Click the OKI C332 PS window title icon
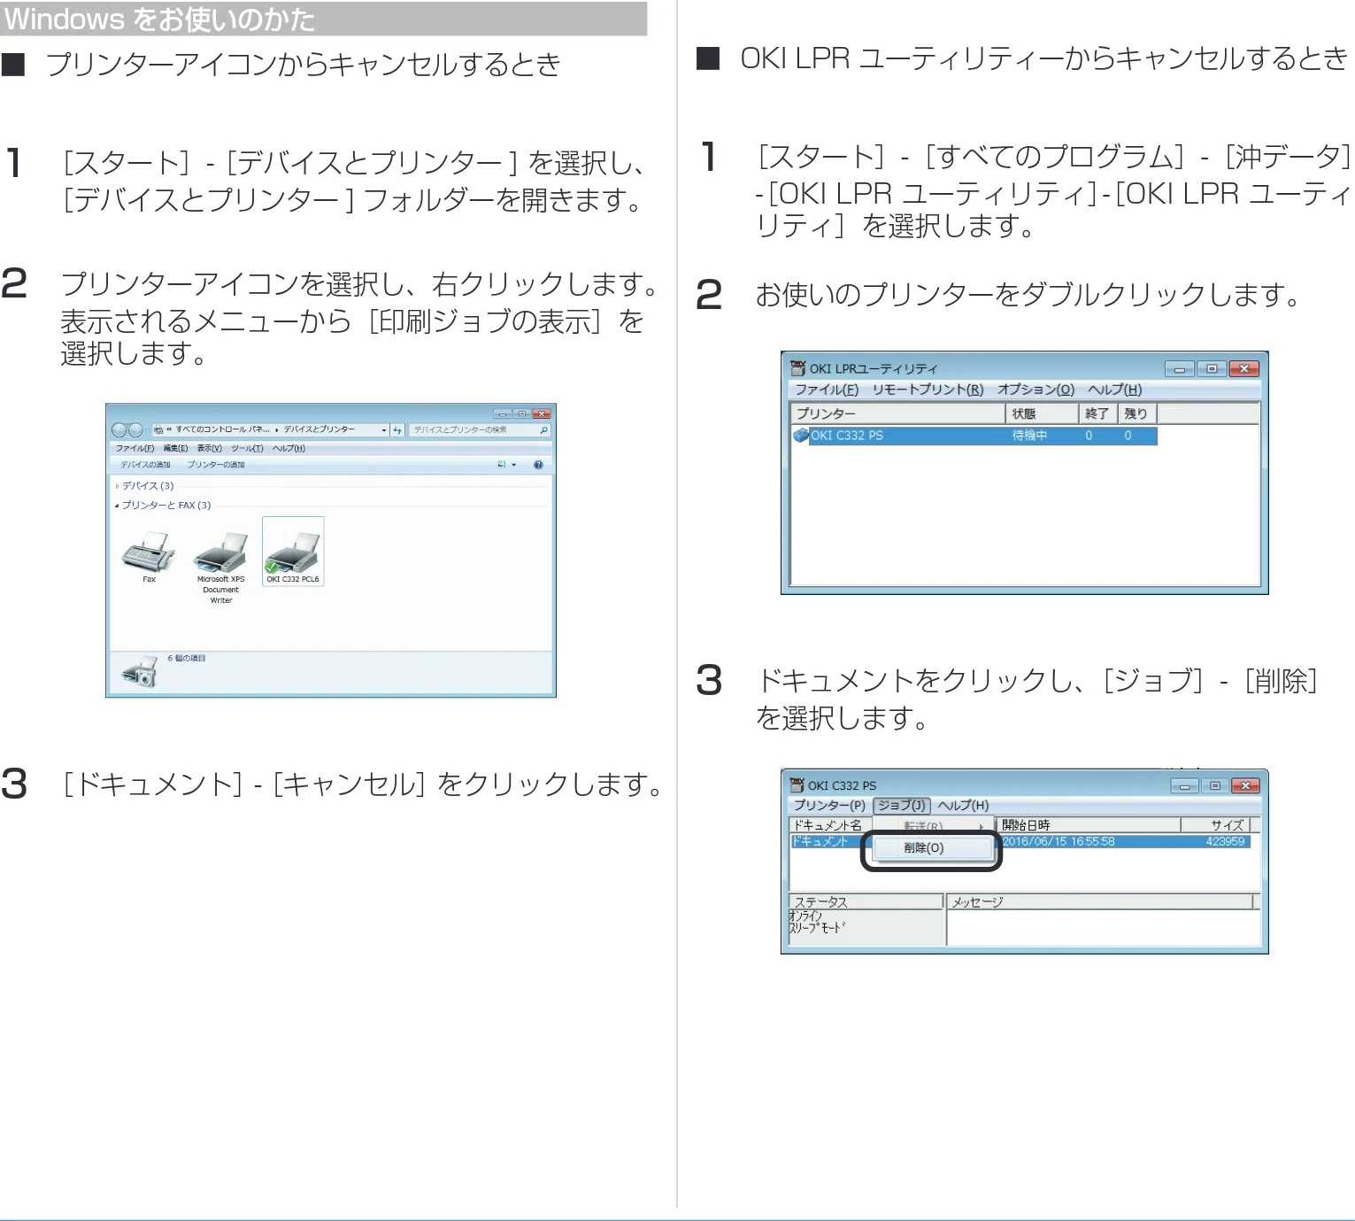This screenshot has height=1221, width=1355. [x=797, y=785]
